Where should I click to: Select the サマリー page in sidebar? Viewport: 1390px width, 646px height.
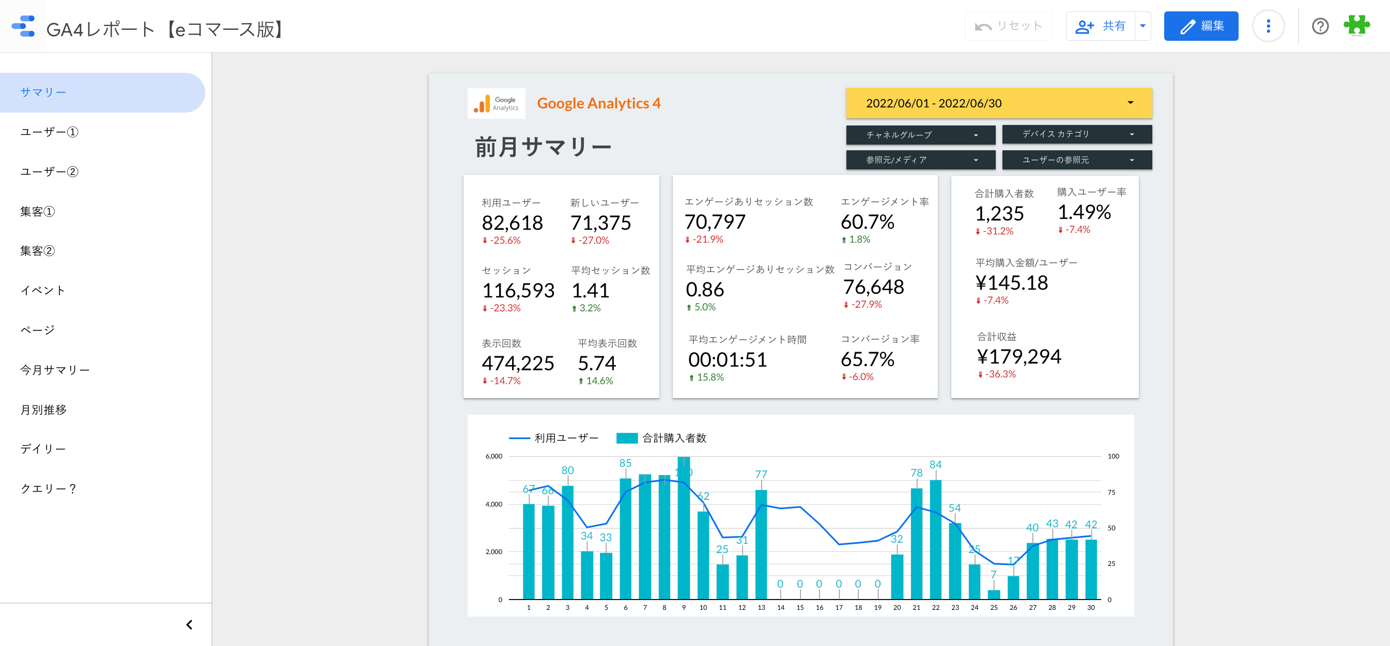click(x=102, y=93)
